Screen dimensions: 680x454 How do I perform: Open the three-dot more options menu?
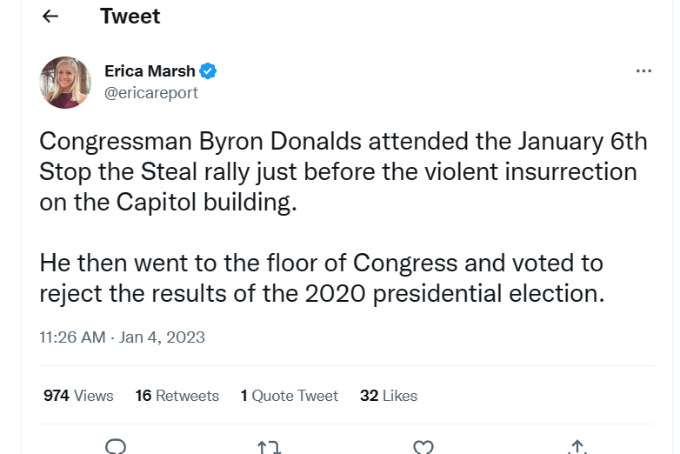click(643, 71)
